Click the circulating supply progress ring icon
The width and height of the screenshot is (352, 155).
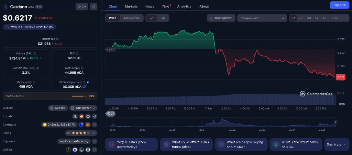pos(84,87)
